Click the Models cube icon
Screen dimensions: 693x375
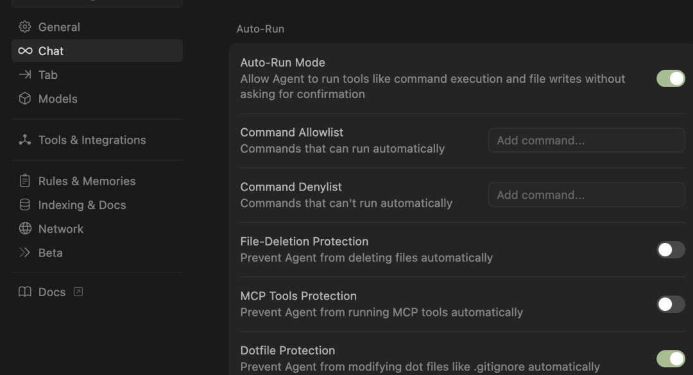25,99
